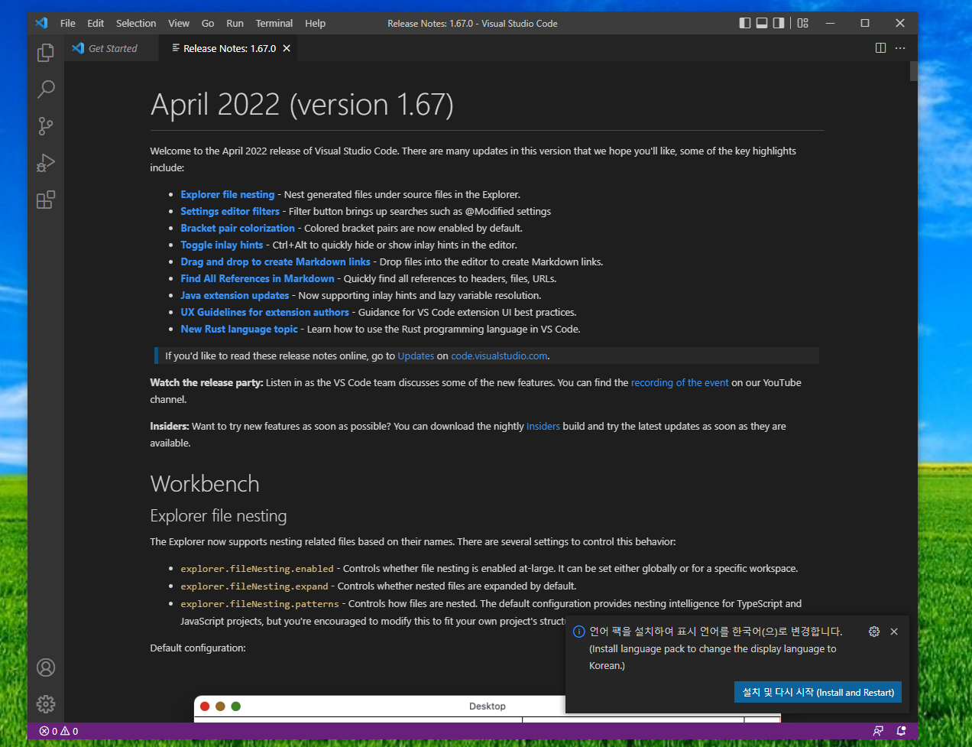Open the Explorer view in activity bar
This screenshot has width=972, height=747.
pos(46,53)
